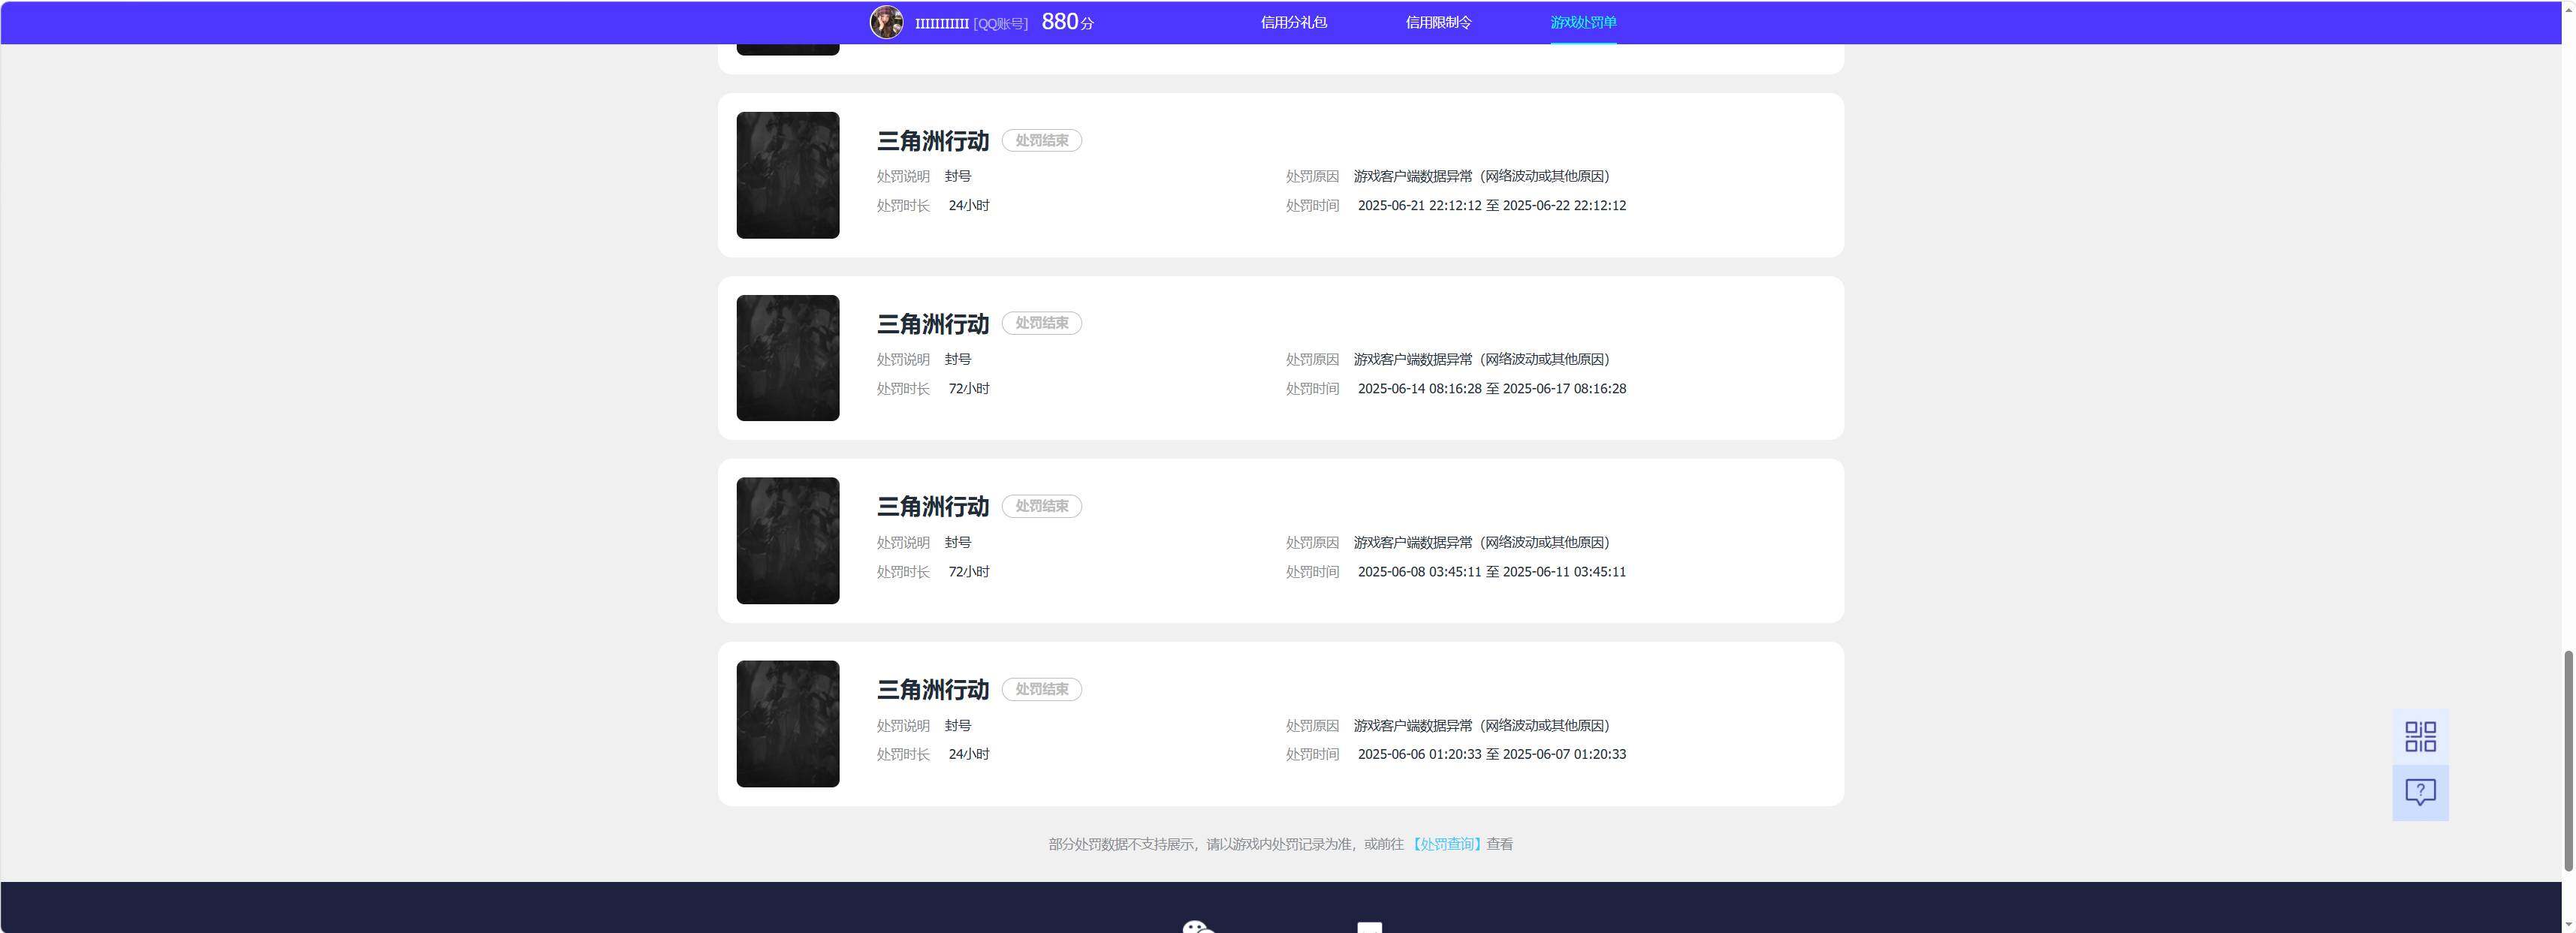2576x933 pixels.
Task: Click the 880分 credit score
Action: click(1067, 22)
